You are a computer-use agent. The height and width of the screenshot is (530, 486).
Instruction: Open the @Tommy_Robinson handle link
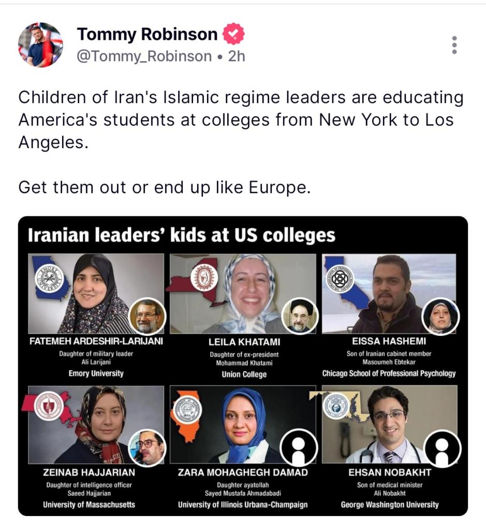pos(144,56)
